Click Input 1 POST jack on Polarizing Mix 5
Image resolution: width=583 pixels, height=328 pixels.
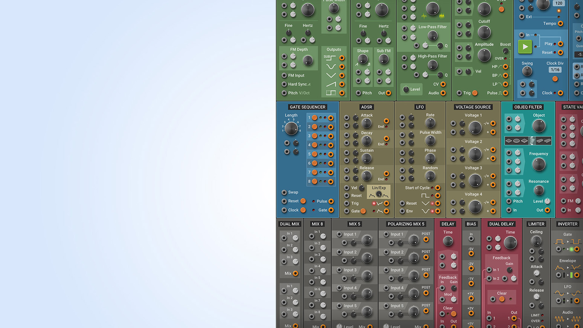pos(426,239)
